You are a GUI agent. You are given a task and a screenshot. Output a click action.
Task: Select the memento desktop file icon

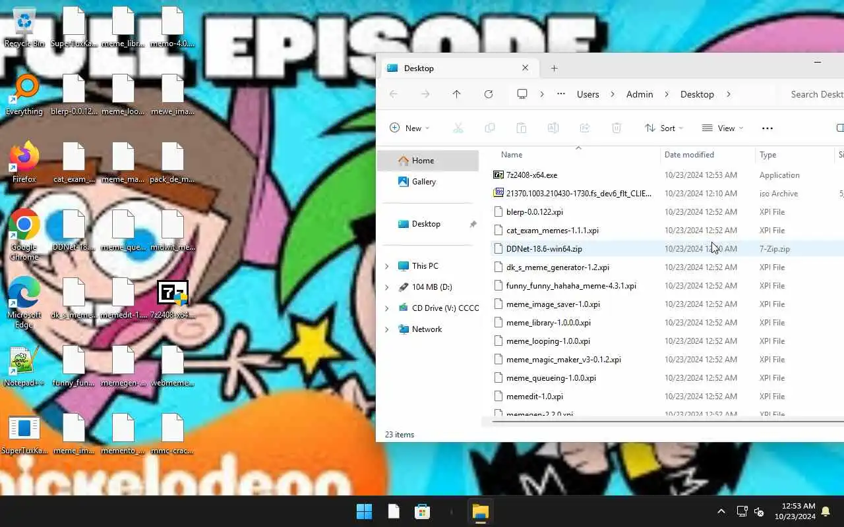pyautogui.click(x=123, y=435)
